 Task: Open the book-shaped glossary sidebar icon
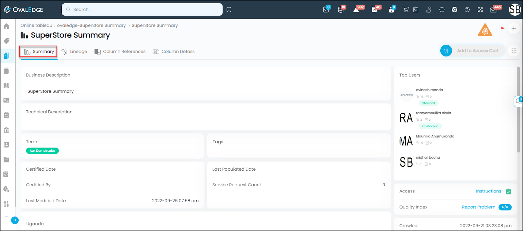coord(6,85)
